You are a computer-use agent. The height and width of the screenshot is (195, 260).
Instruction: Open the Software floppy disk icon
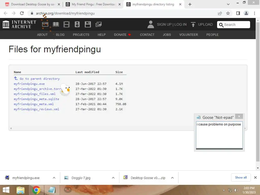tap(88, 24)
